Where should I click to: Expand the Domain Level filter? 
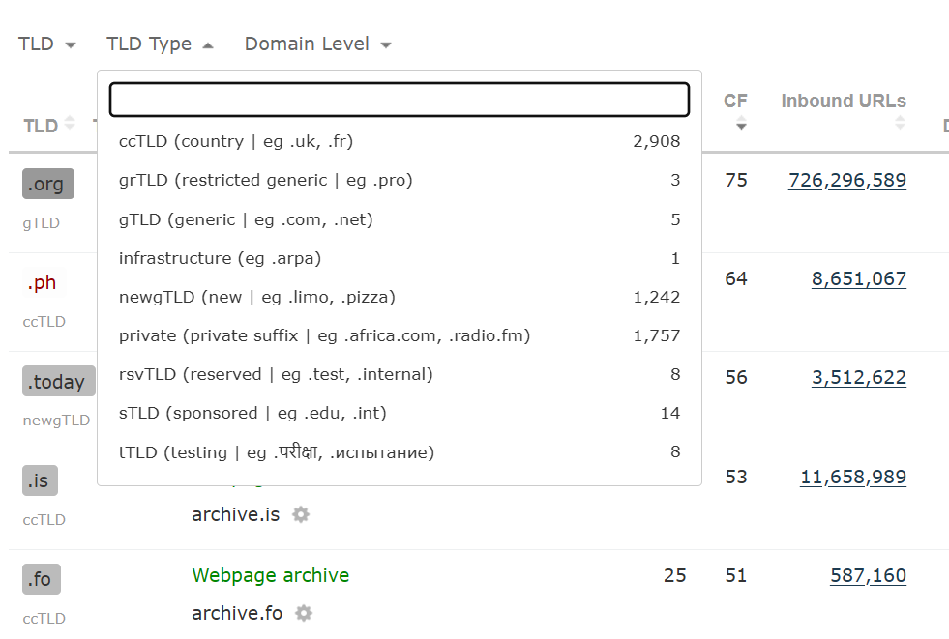tap(317, 44)
